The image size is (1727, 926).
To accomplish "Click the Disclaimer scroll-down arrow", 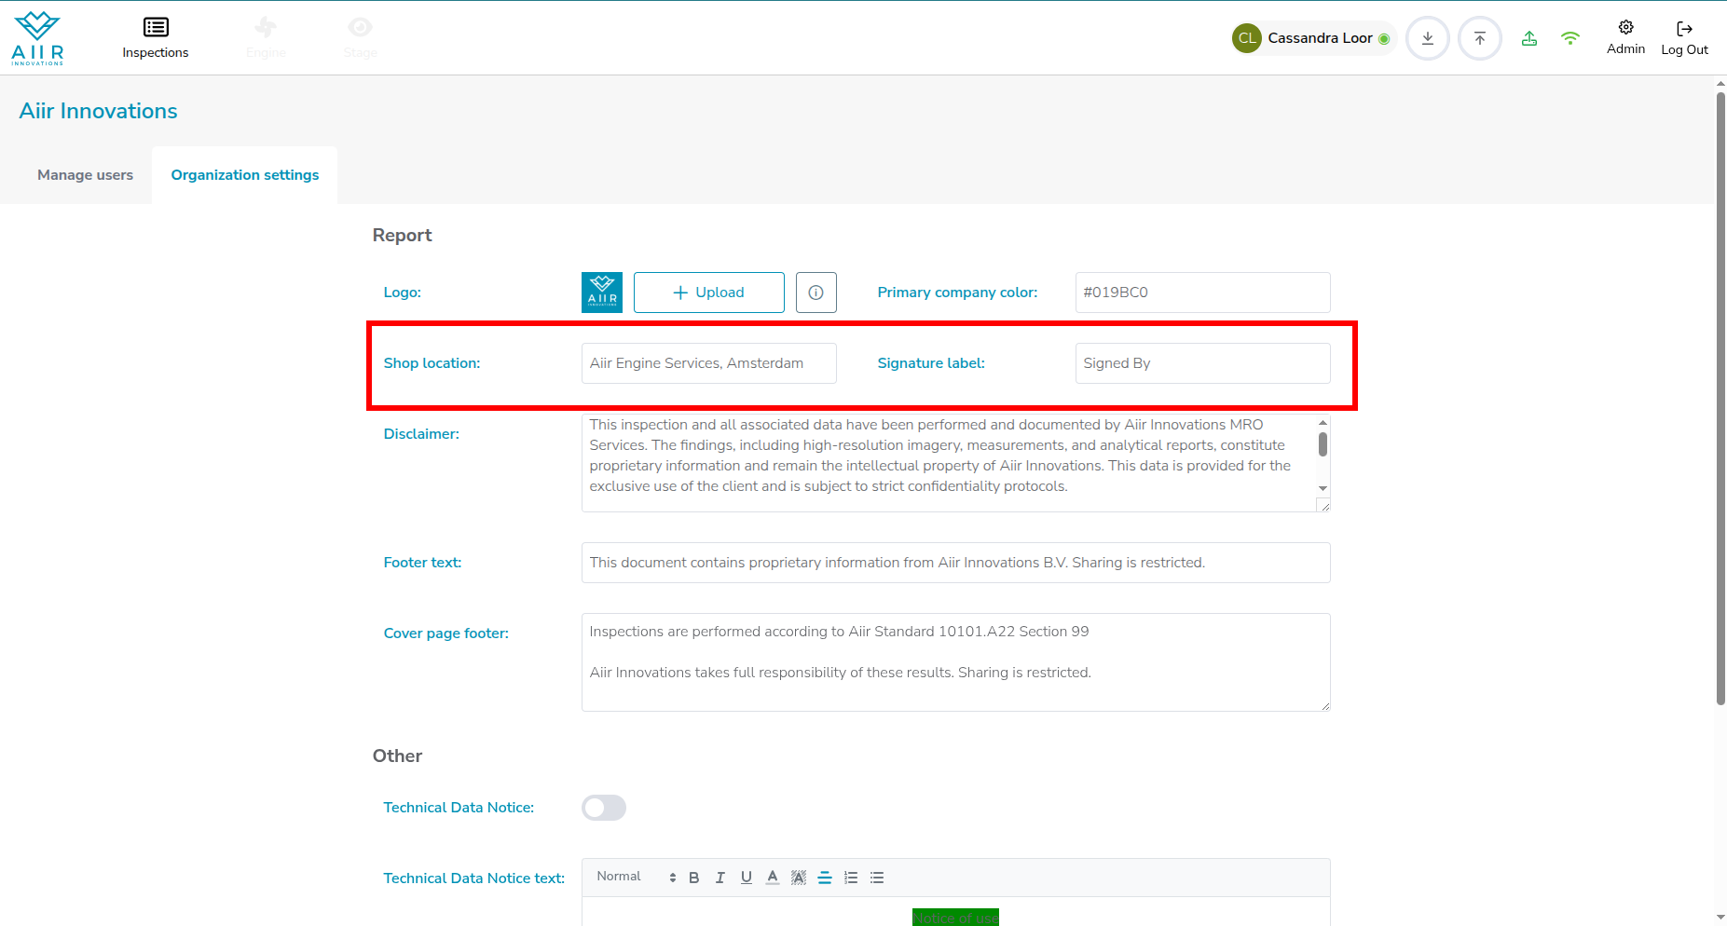I will [x=1323, y=488].
